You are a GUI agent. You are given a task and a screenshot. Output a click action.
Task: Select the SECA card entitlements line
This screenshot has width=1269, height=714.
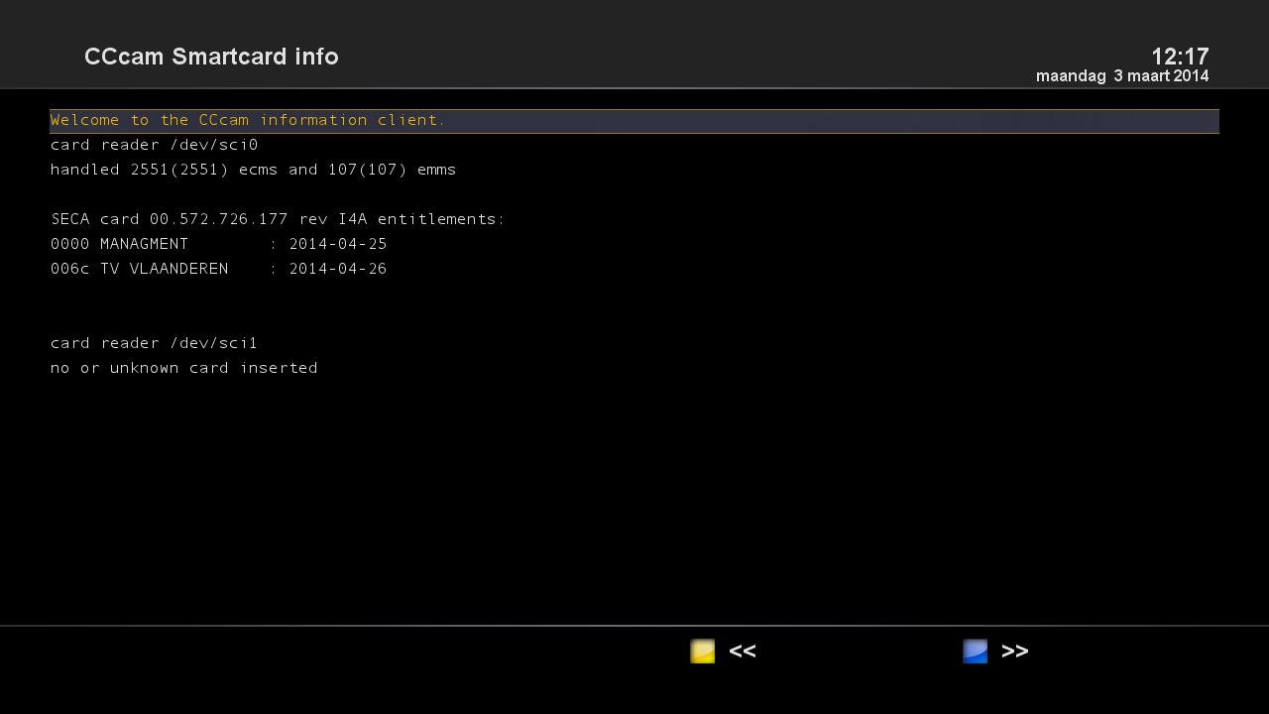pyautogui.click(x=278, y=219)
